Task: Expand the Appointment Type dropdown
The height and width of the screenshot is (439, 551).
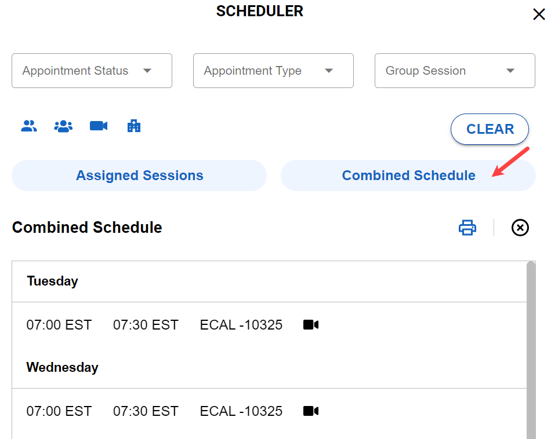Action: tap(273, 71)
